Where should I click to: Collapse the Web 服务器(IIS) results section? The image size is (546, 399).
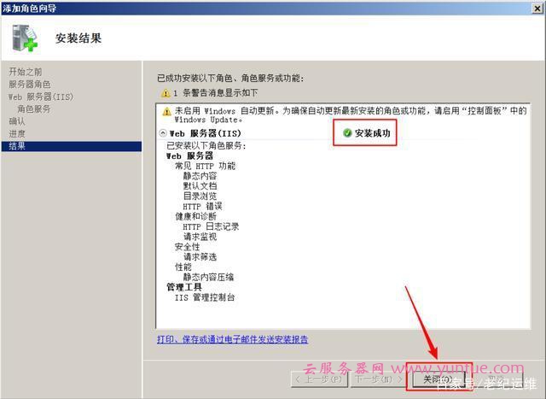[x=163, y=134]
